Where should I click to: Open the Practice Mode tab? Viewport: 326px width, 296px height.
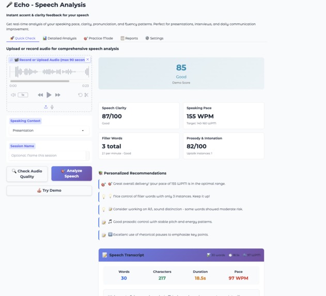click(x=98, y=38)
